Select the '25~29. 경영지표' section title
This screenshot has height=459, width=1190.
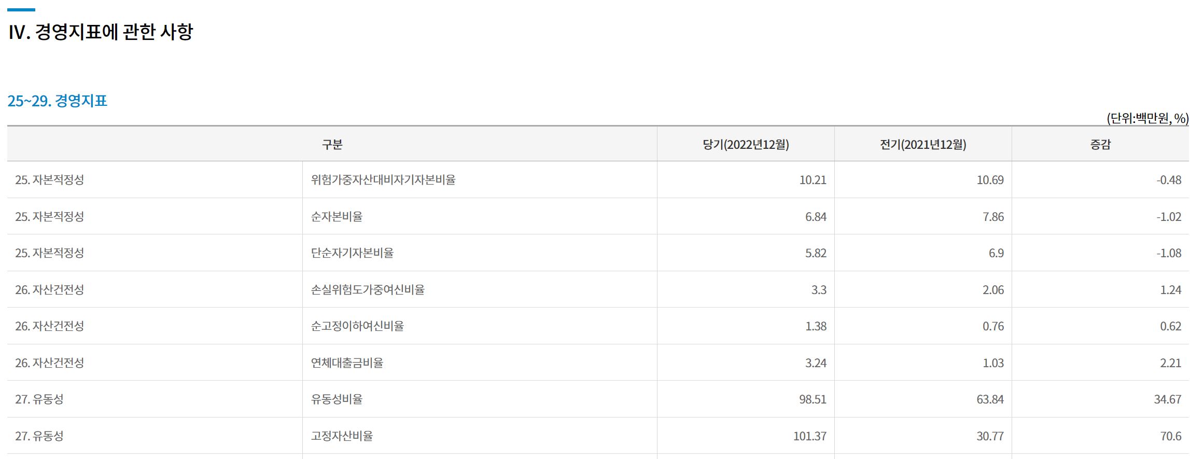58,101
